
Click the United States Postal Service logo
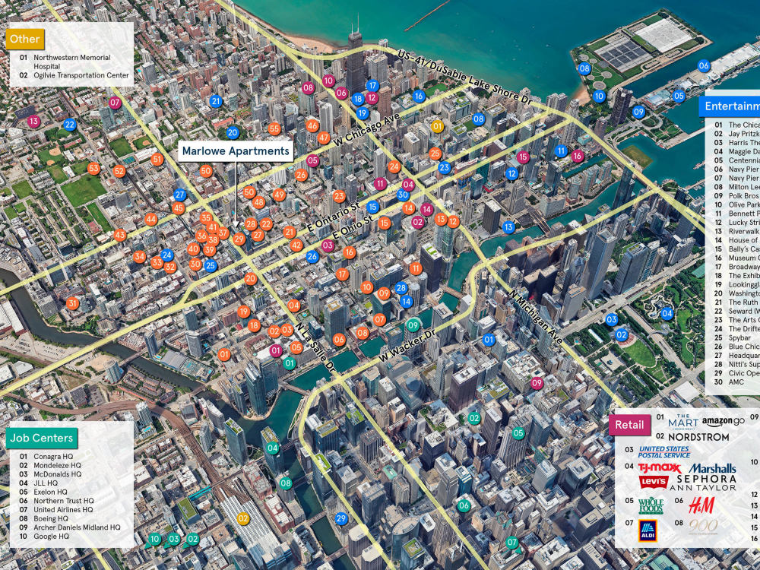click(665, 451)
